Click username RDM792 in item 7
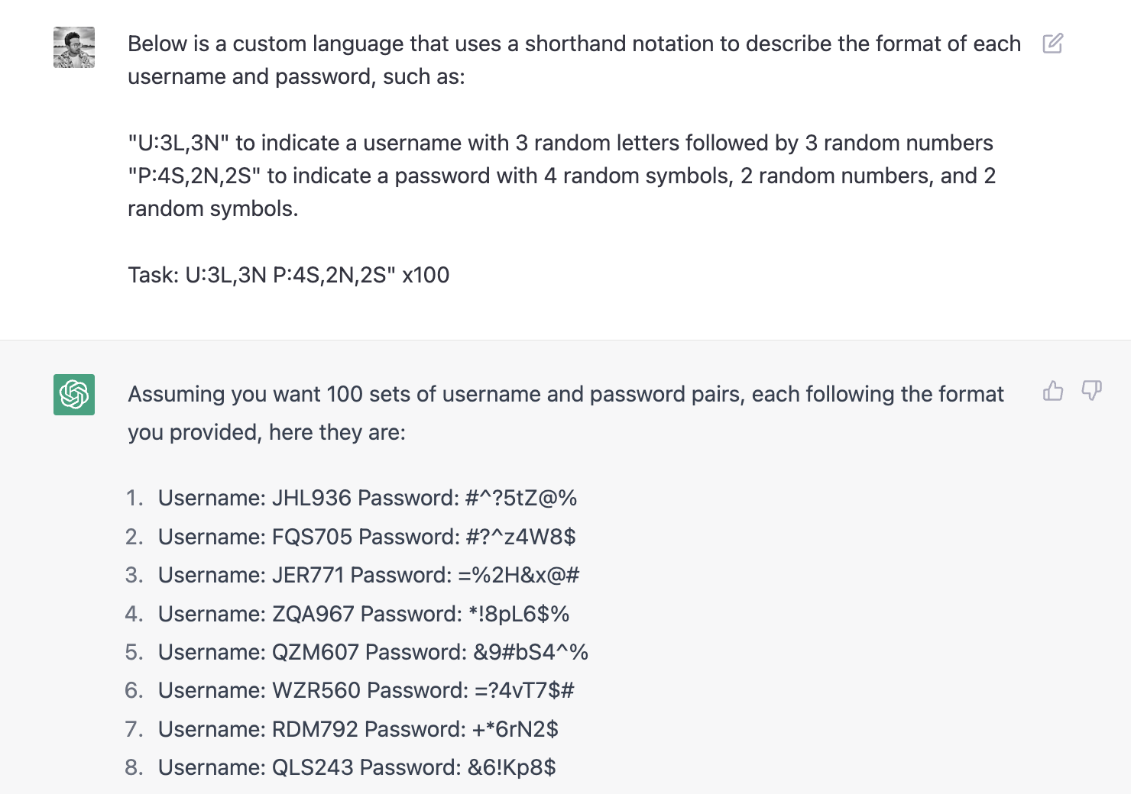 click(315, 729)
